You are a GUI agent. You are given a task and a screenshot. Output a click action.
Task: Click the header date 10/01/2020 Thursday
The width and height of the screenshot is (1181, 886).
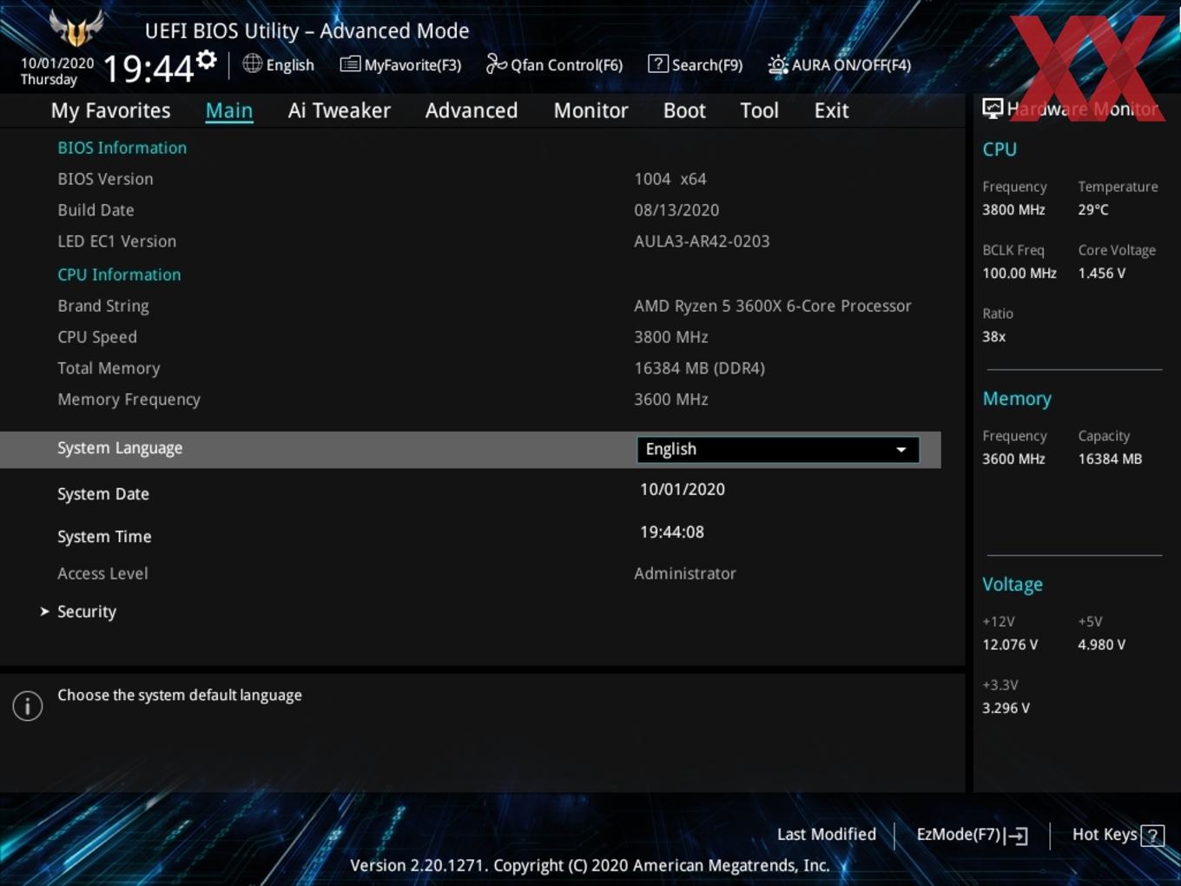pos(57,71)
